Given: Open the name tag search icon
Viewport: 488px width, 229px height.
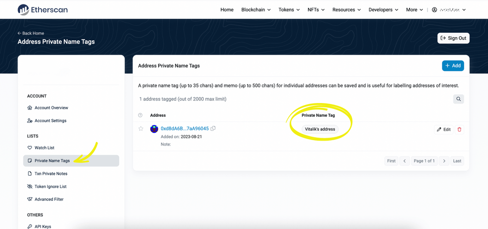Looking at the screenshot, I should click(x=458, y=99).
